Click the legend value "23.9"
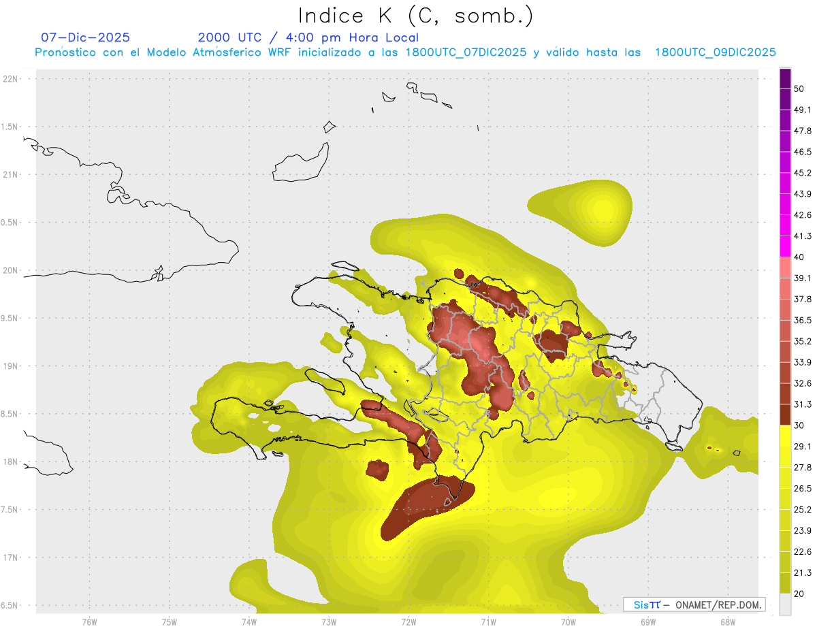 point(803,531)
